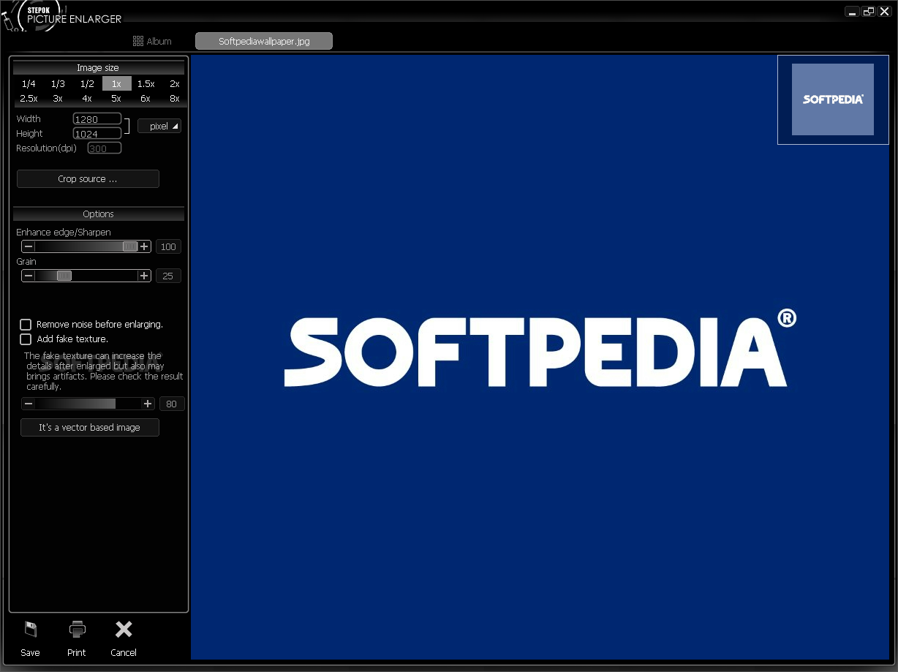Increase Enhance edge/Sharpen with the plus button
898x672 pixels.
[x=144, y=246]
